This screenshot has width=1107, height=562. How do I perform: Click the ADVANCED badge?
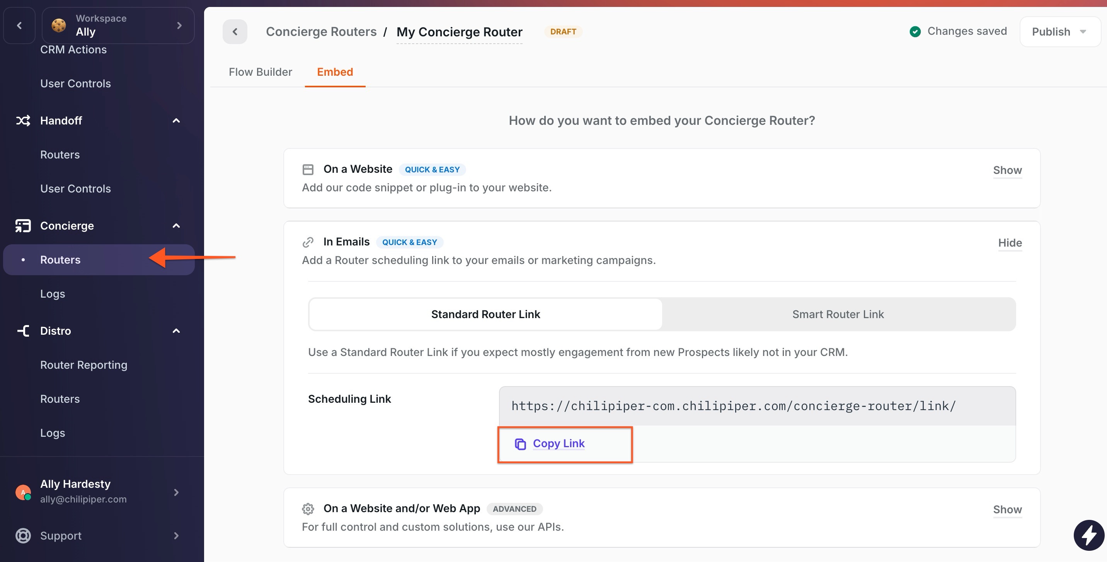(515, 509)
